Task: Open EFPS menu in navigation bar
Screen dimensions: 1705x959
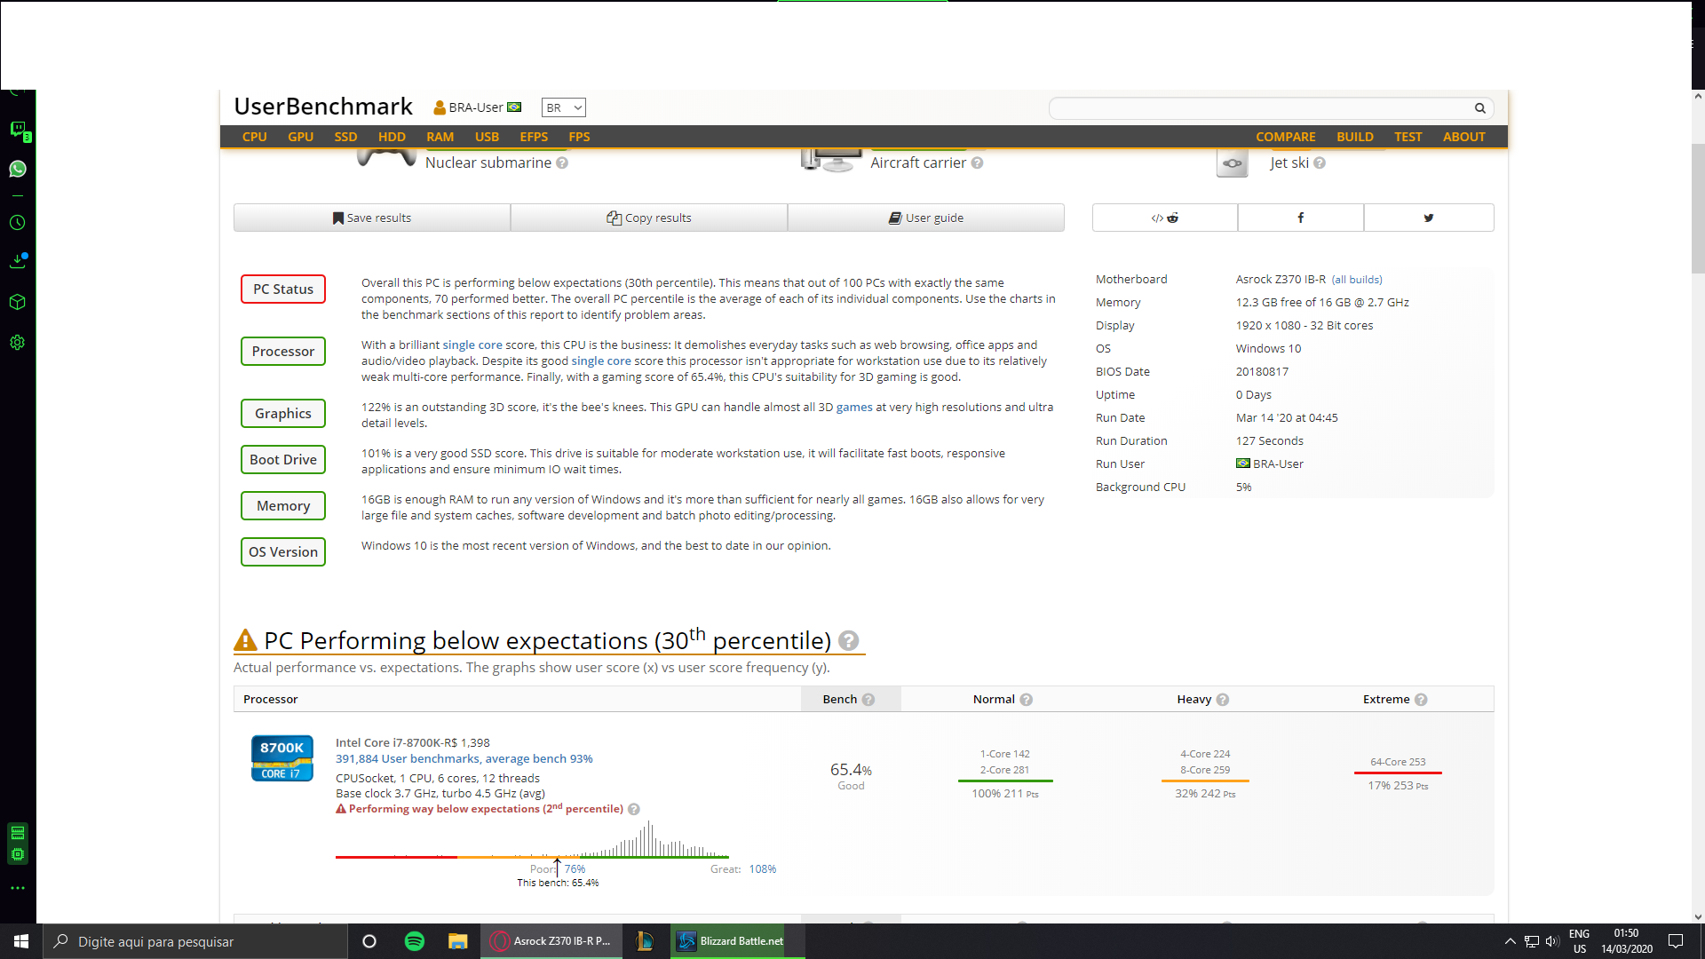Action: [x=534, y=137]
